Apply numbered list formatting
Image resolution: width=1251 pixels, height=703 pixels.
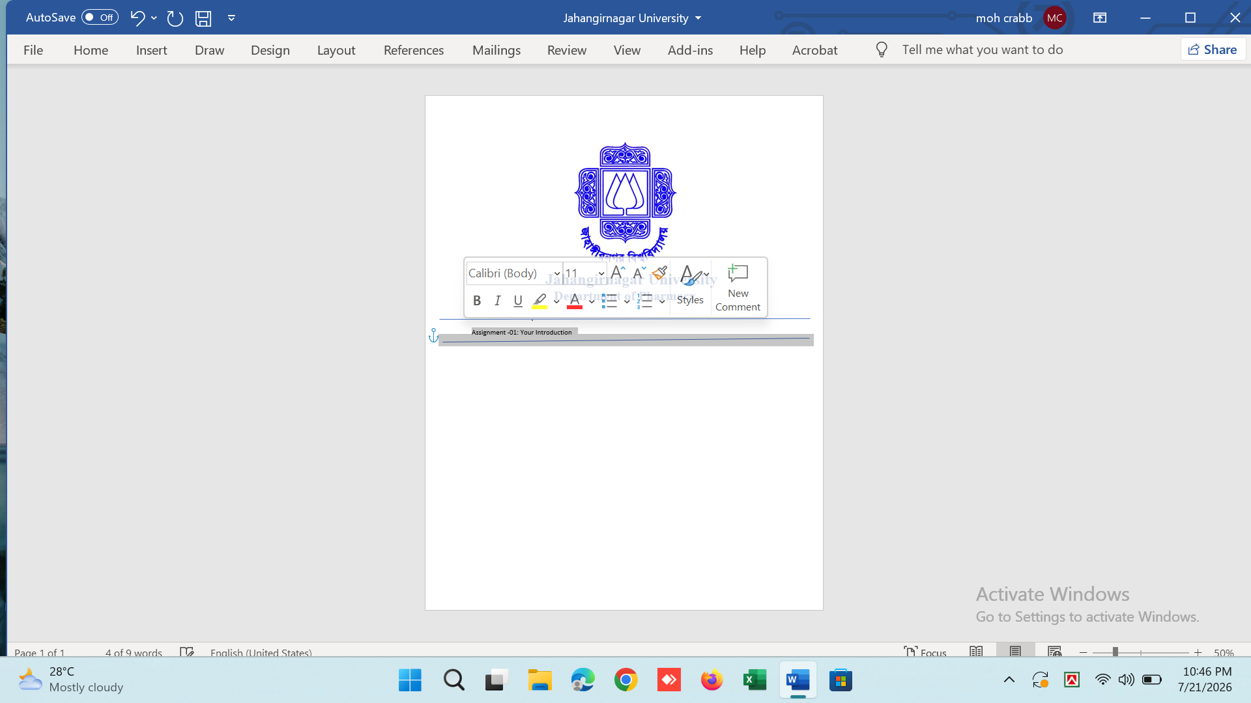pyautogui.click(x=645, y=301)
